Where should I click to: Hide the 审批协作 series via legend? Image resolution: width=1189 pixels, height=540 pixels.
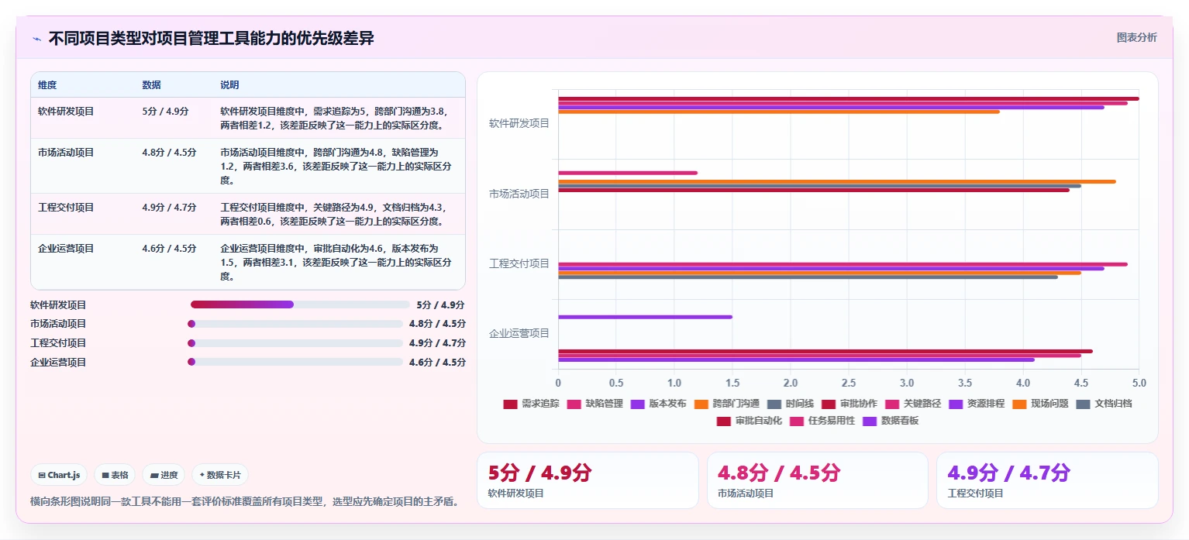[x=849, y=404]
